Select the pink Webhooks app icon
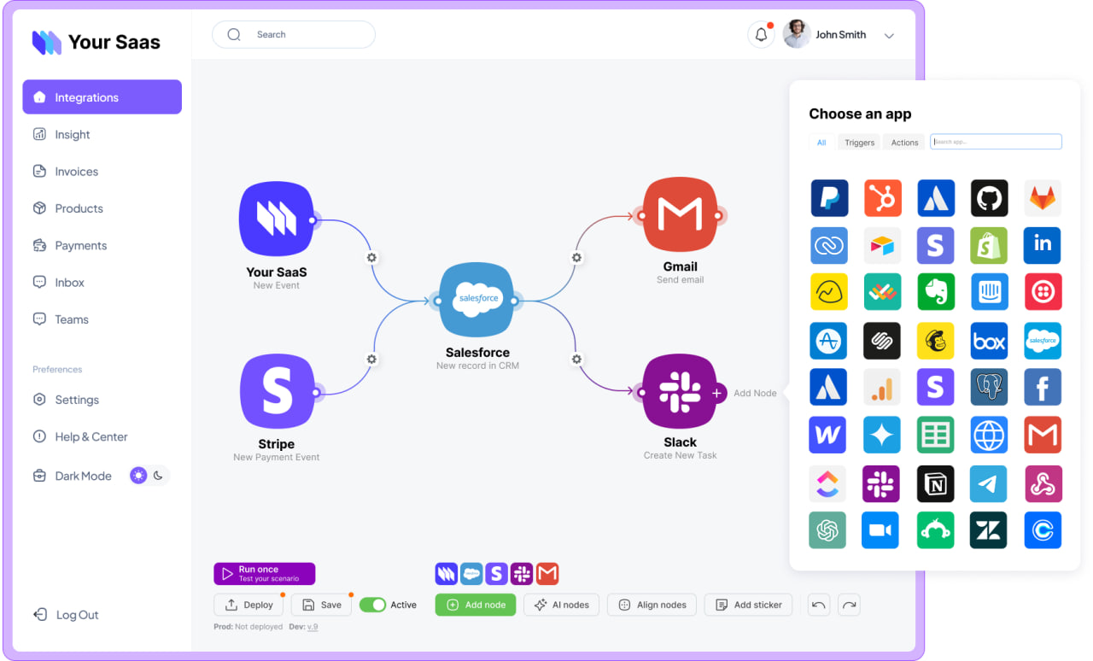This screenshot has height=661, width=1093. [x=1043, y=483]
